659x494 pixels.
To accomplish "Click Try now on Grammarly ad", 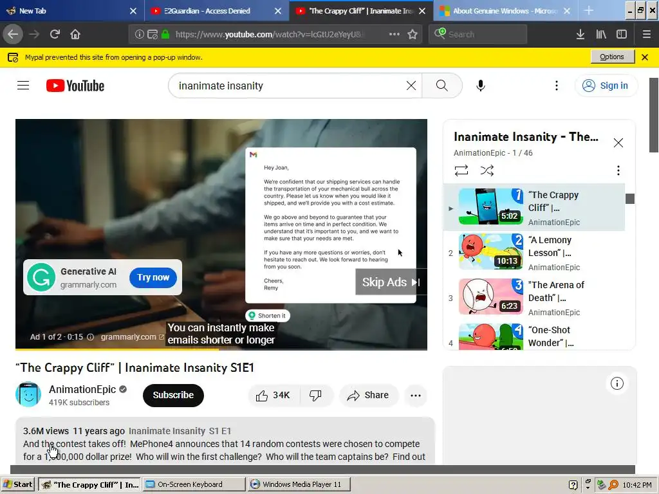I will [153, 277].
